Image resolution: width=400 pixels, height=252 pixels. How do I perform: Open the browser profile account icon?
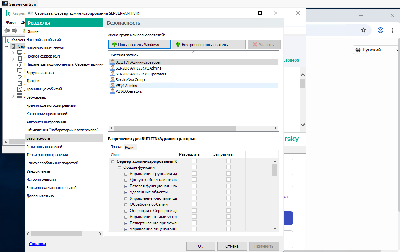[380, 30]
